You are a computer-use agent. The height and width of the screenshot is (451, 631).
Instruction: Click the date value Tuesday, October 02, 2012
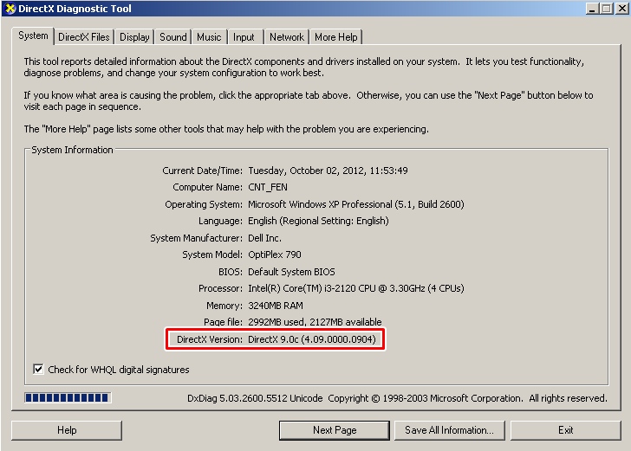328,171
